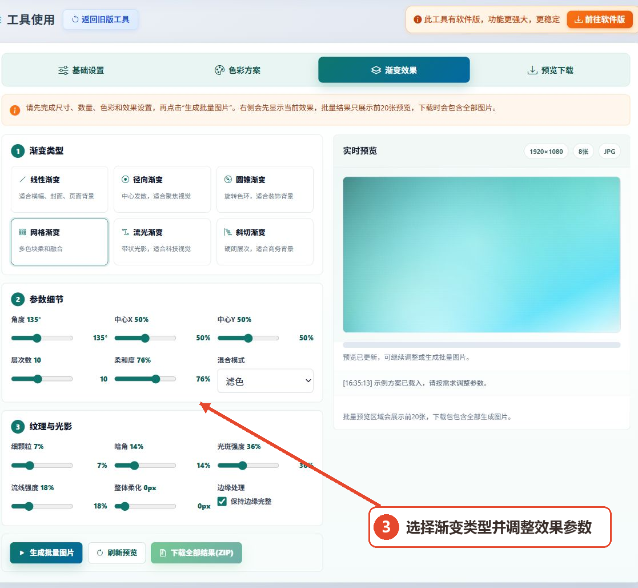Switch to the 基础设置 tab
The height and width of the screenshot is (588, 638).
point(81,70)
